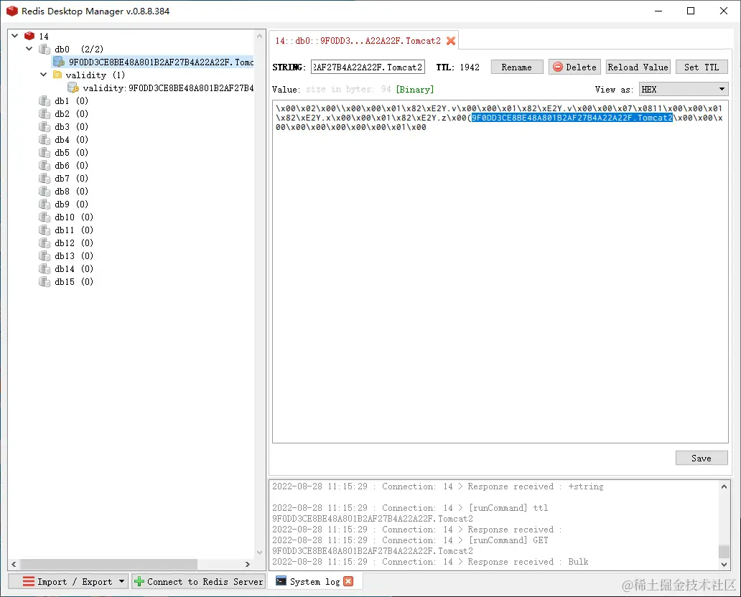
Task: Click the 'db0 (2/2)' label
Action: coord(79,49)
